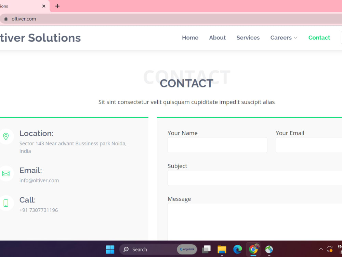Image resolution: width=342 pixels, height=257 pixels.
Task: Click the Message label
Action: [x=179, y=199]
